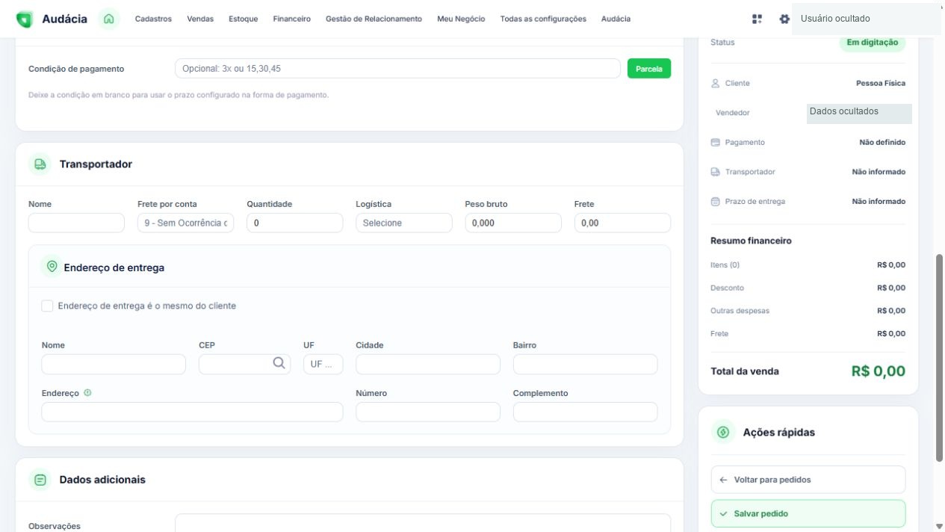This screenshot has height=532, width=945.
Task: Open the Logística Selecione dropdown
Action: pos(403,223)
